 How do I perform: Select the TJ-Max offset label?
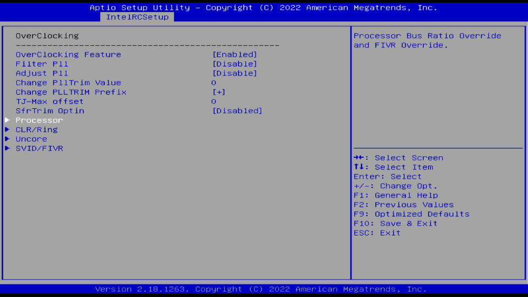pos(50,102)
